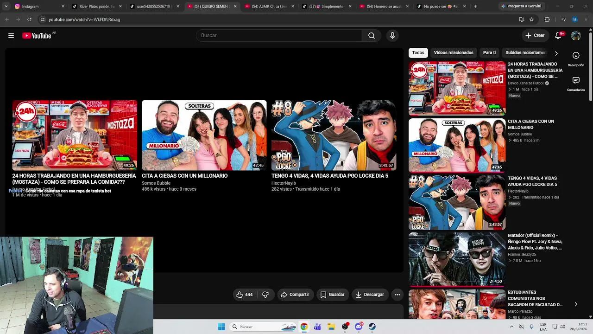Open sidebar thumbnail Matador (Official Remix)
This screenshot has width=593, height=334.
pyautogui.click(x=457, y=259)
